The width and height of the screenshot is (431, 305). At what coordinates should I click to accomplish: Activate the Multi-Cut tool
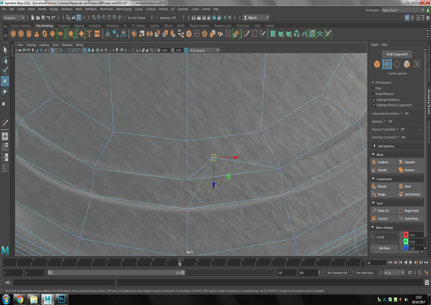(383, 210)
